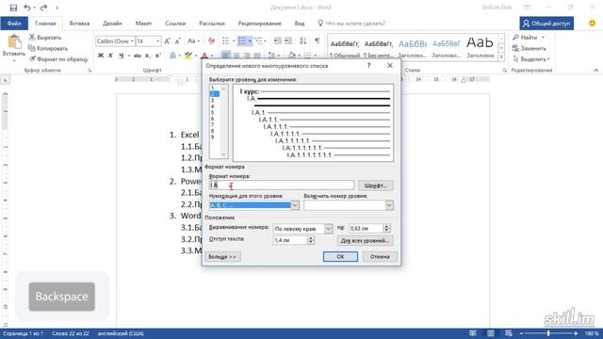Click Общий доступ share button
603x339 pixels.
tap(546, 23)
